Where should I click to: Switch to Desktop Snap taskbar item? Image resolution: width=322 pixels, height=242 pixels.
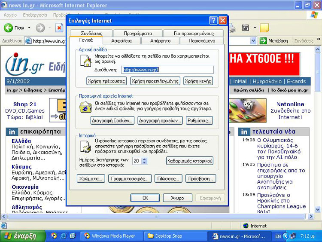point(175,236)
